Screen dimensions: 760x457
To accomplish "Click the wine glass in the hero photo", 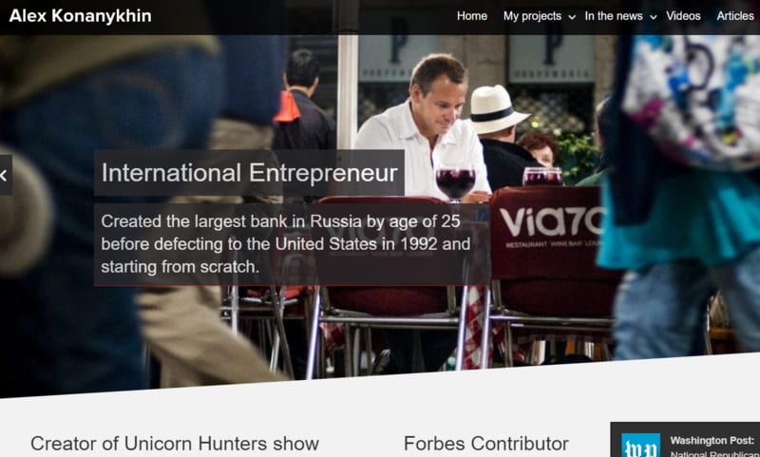I will [455, 183].
